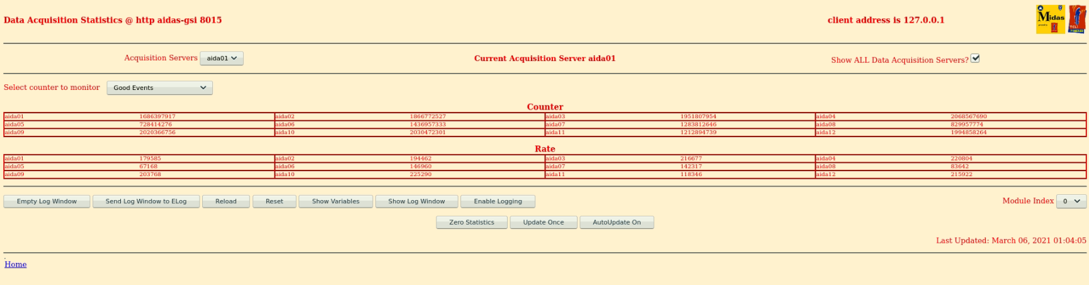Select rate value 194462 for aida02

pos(421,159)
